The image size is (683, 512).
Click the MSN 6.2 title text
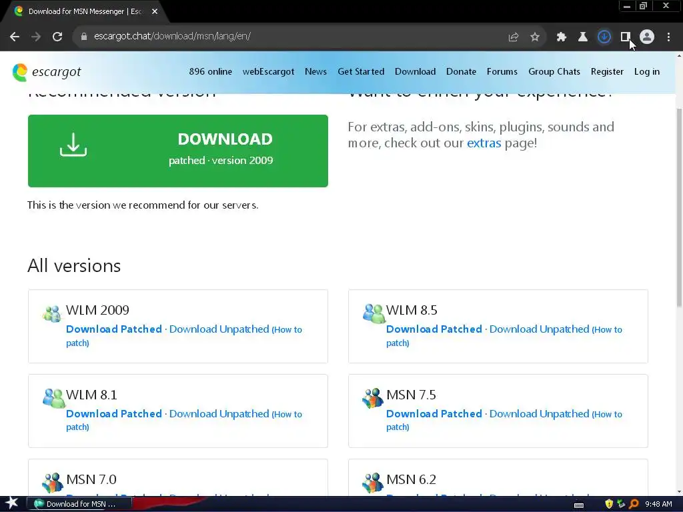click(x=411, y=479)
